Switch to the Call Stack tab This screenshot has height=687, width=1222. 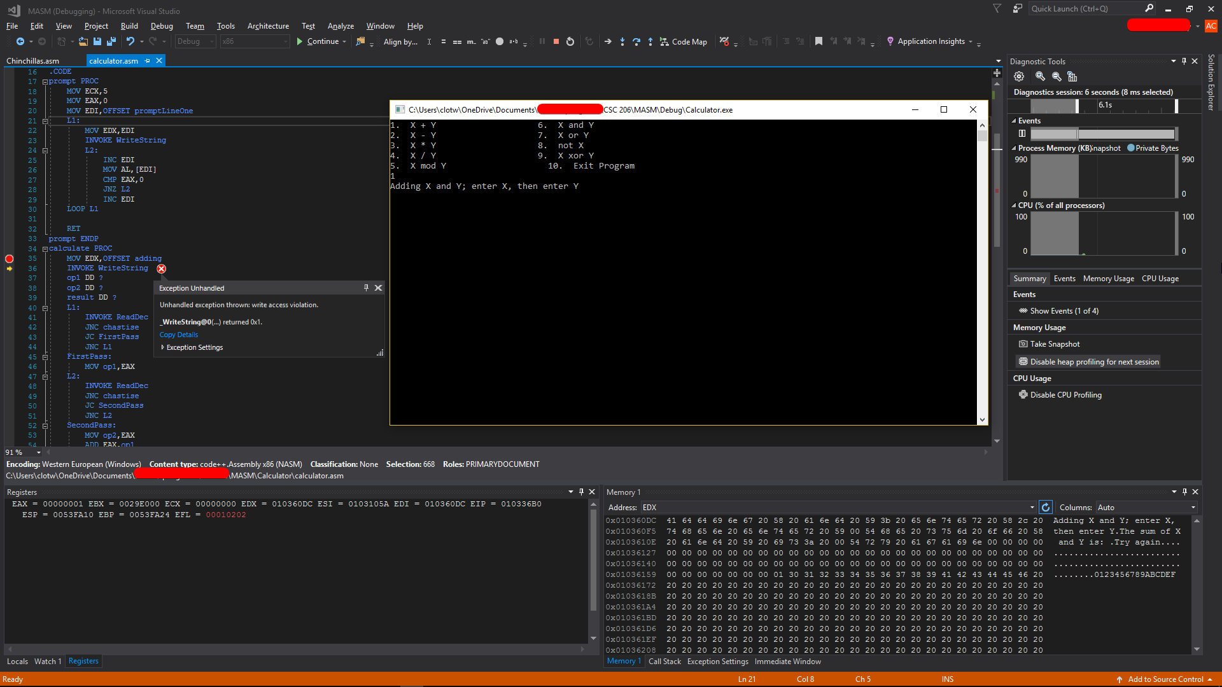click(x=664, y=662)
